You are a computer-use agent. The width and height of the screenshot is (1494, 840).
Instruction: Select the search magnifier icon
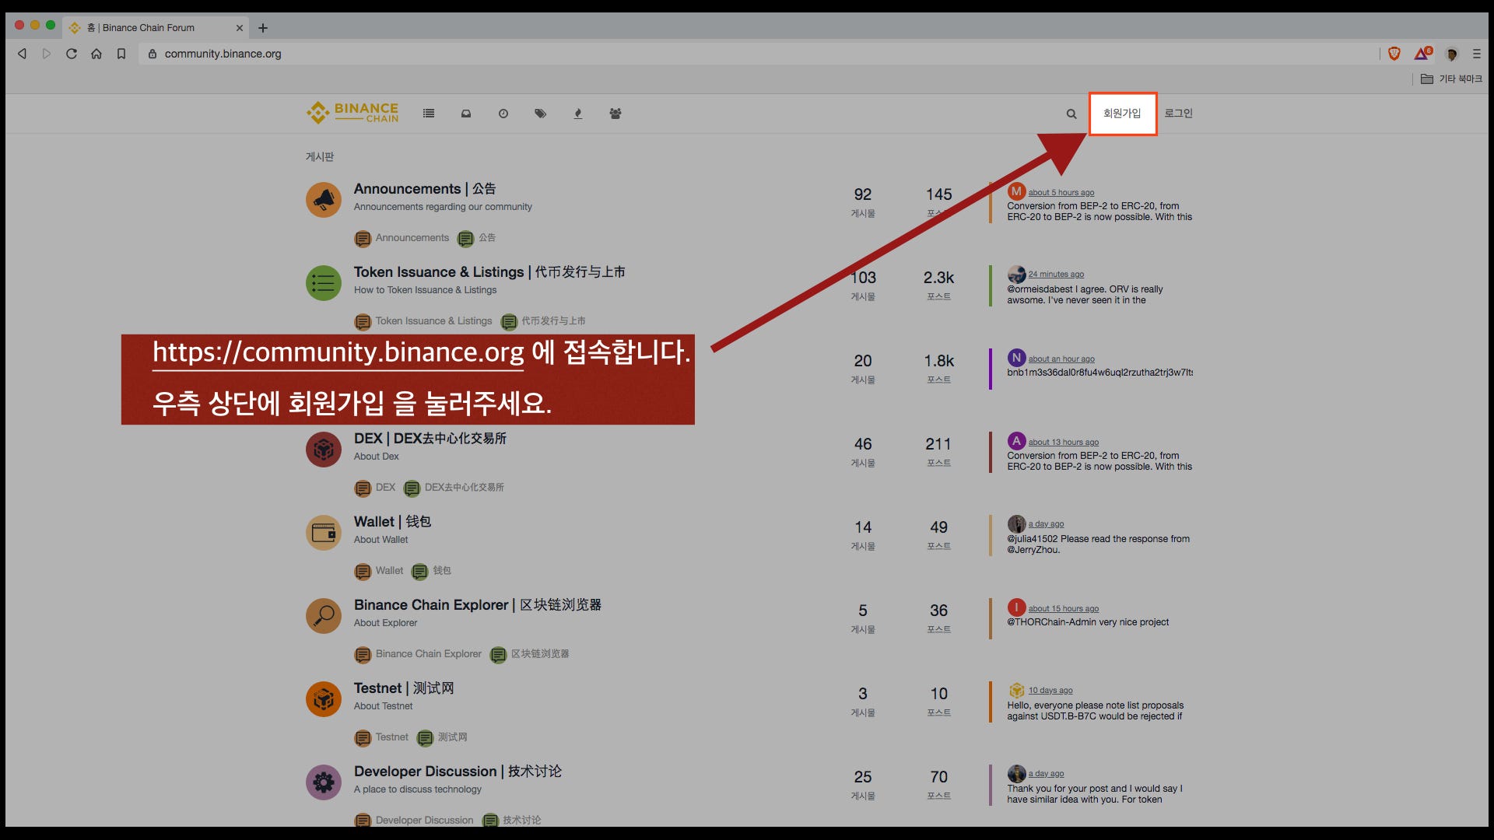(x=1071, y=114)
